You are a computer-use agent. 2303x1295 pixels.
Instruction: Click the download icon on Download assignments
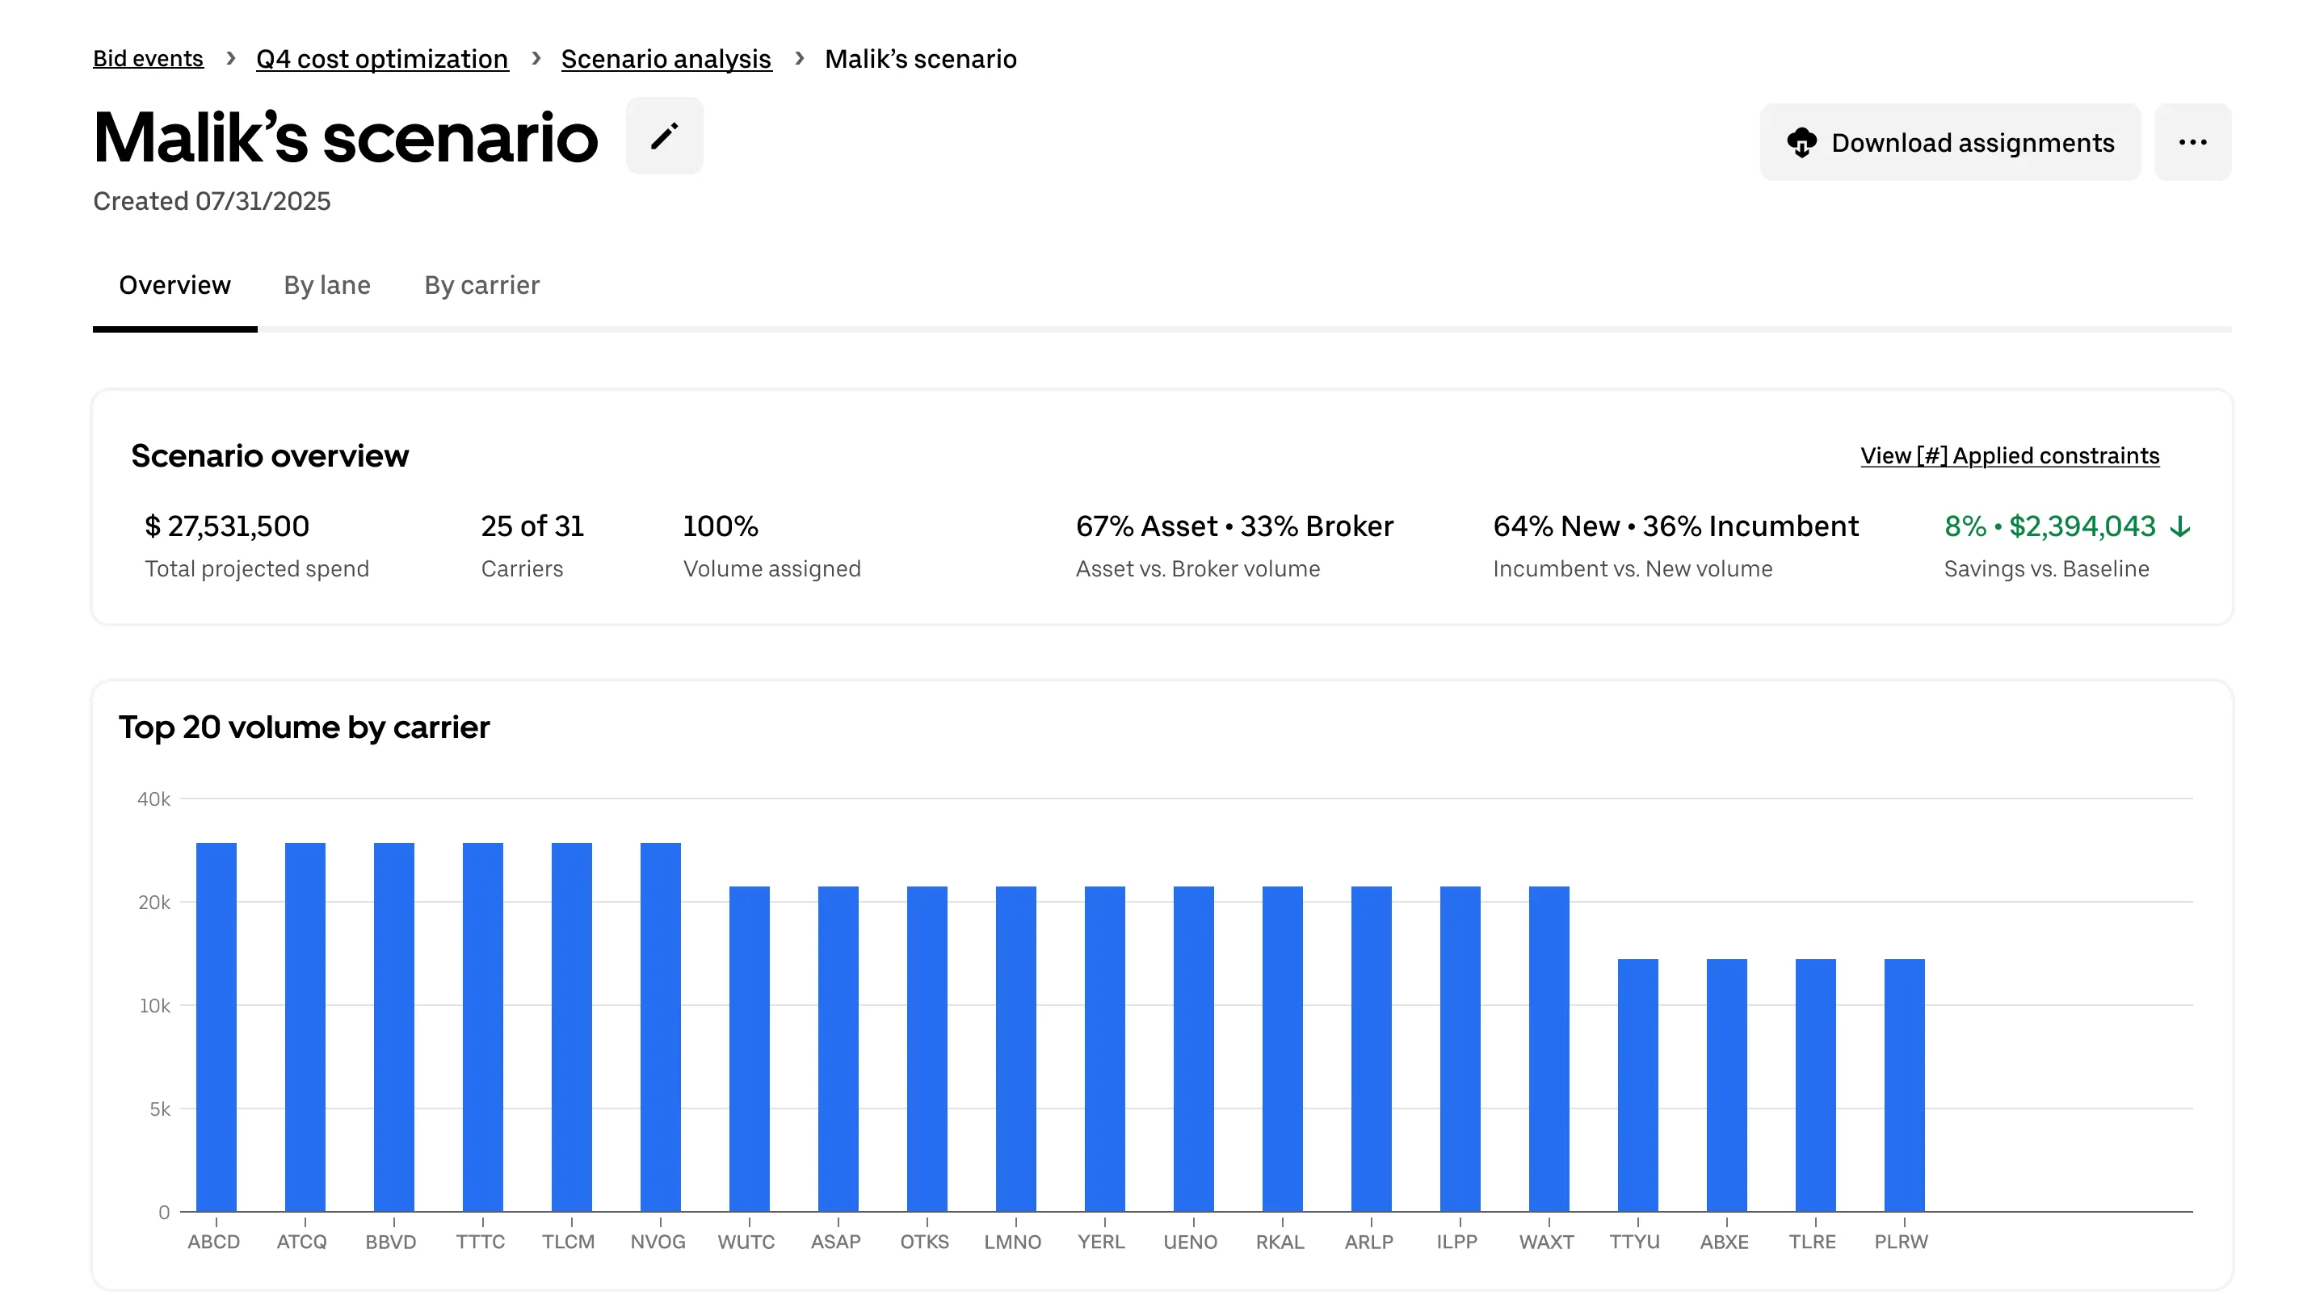(1803, 141)
